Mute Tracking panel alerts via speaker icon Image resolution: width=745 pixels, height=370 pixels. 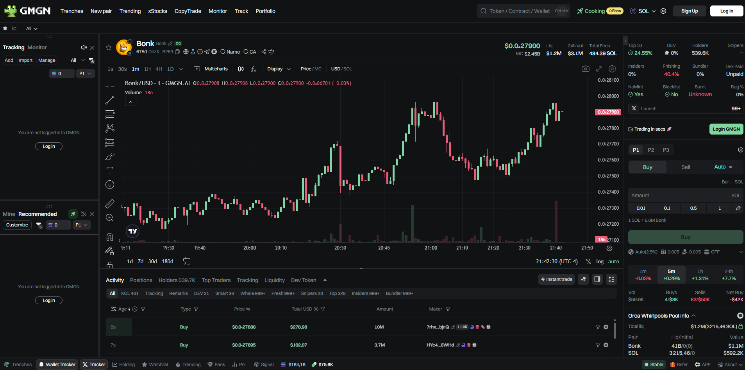(84, 47)
